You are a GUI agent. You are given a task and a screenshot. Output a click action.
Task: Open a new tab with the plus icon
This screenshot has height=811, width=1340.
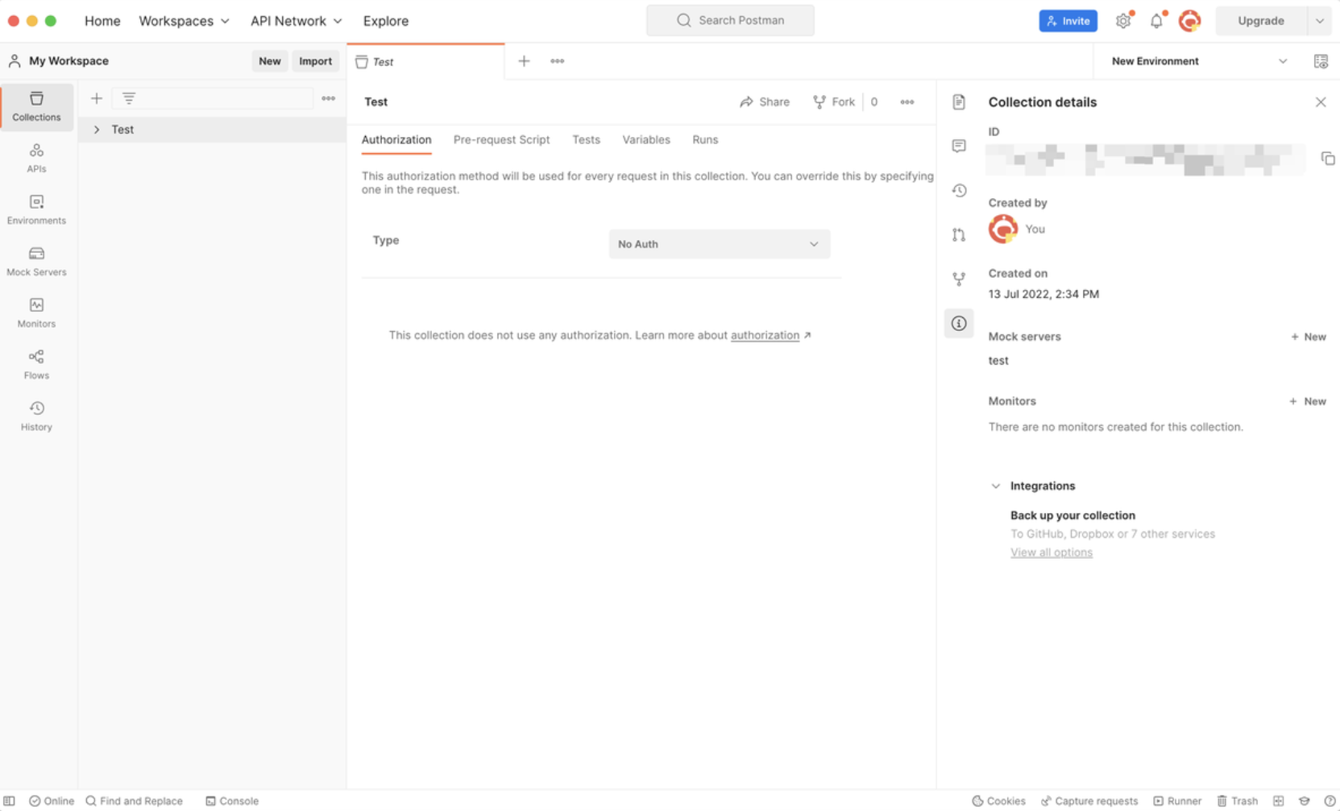coord(524,61)
